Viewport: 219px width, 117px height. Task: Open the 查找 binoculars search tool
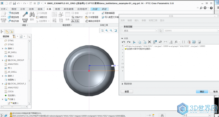[x=32, y=16]
